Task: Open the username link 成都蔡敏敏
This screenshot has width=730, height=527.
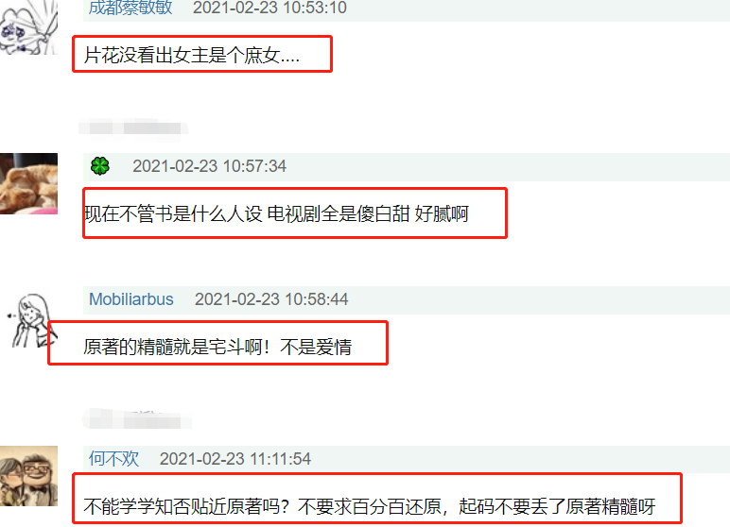Action: [x=130, y=8]
